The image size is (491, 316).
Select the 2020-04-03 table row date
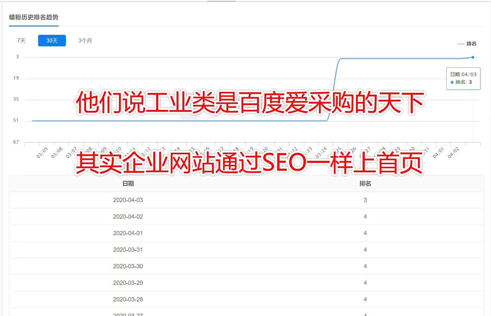click(x=128, y=200)
